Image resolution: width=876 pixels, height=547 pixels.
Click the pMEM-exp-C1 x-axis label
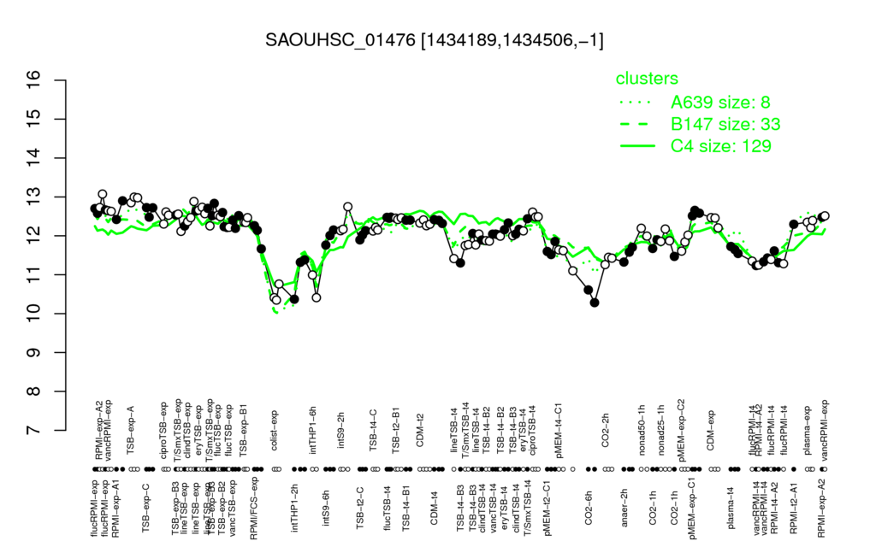tap(693, 508)
